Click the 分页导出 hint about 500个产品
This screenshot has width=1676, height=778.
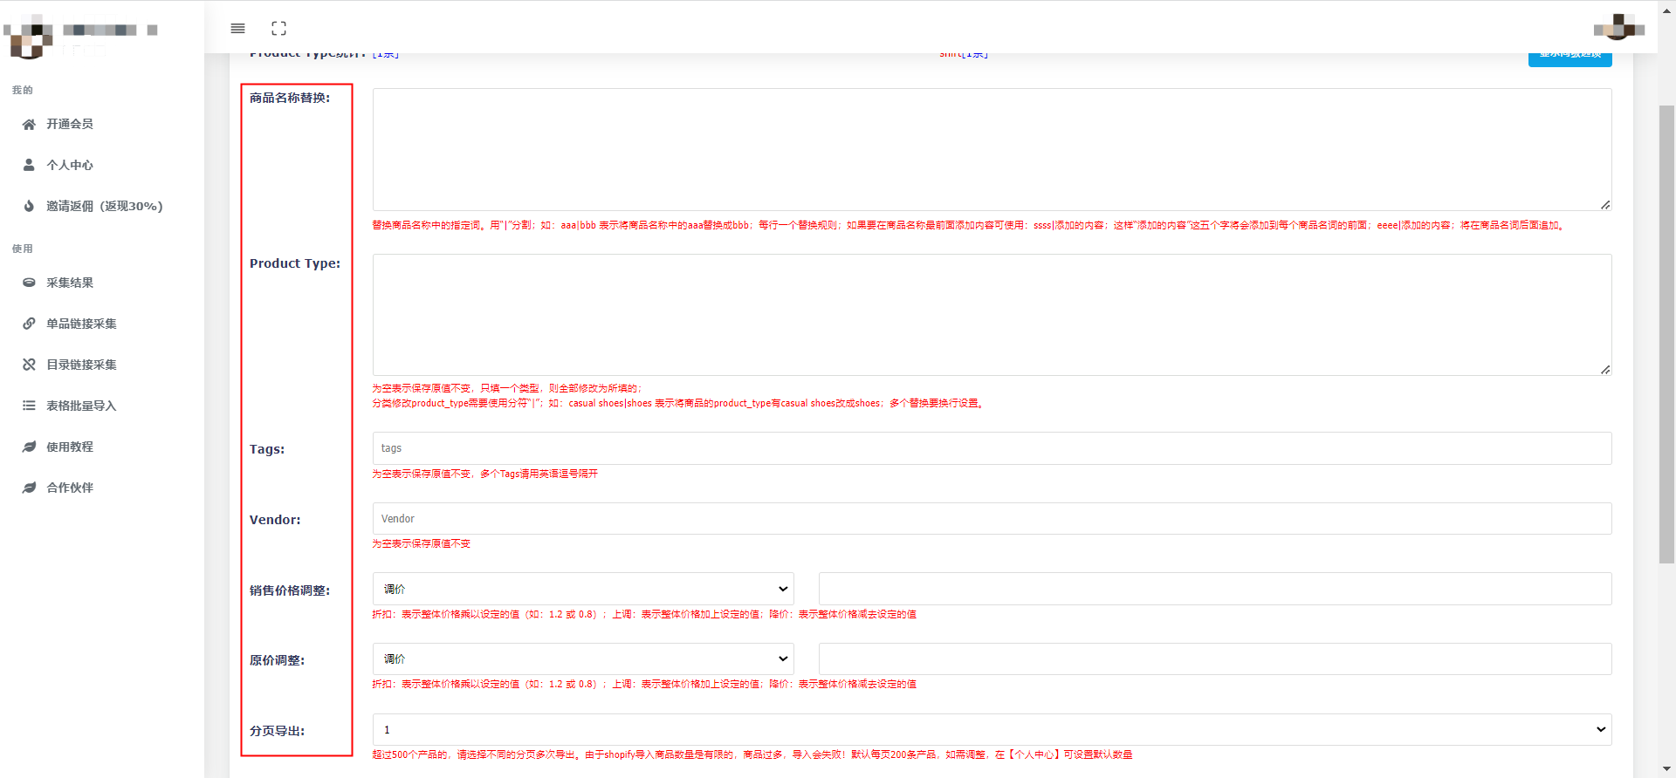pos(752,754)
